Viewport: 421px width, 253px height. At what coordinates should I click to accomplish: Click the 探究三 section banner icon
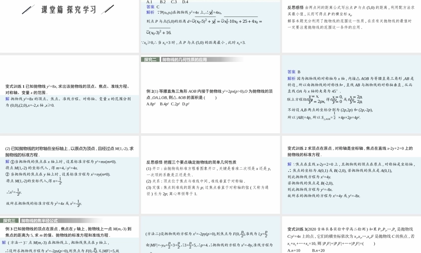(x=8, y=220)
